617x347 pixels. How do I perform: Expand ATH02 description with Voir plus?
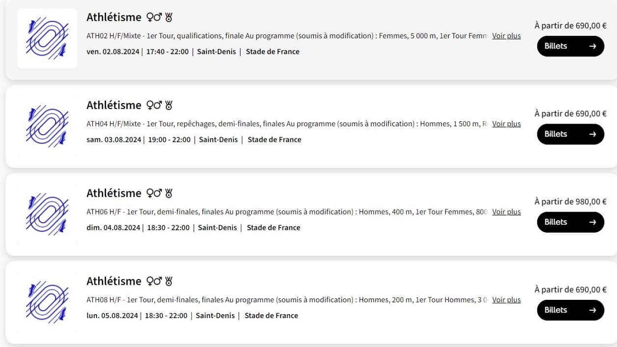point(507,36)
